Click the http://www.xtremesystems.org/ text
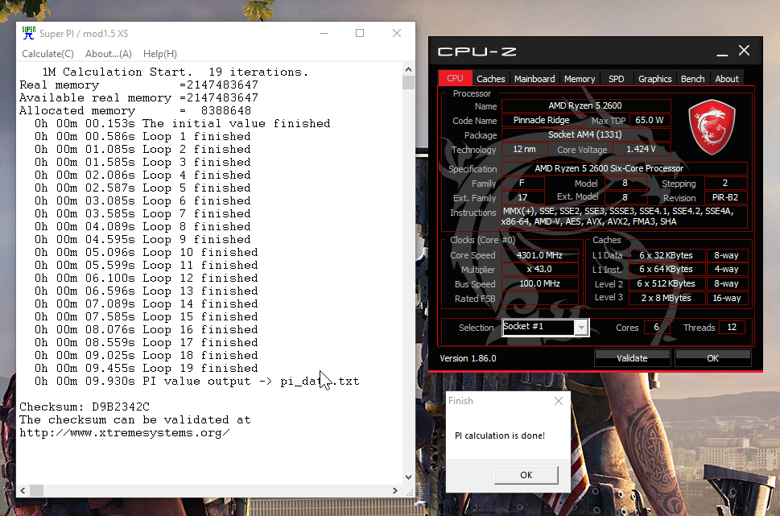 point(124,432)
